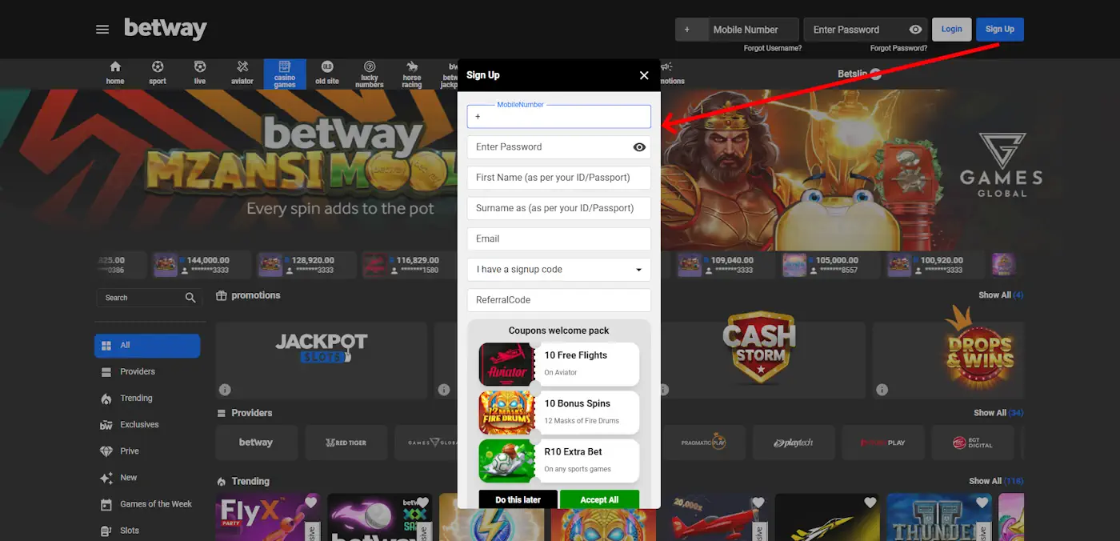Go to Lucky Numbers section
This screenshot has height=541, width=1120.
pos(370,73)
